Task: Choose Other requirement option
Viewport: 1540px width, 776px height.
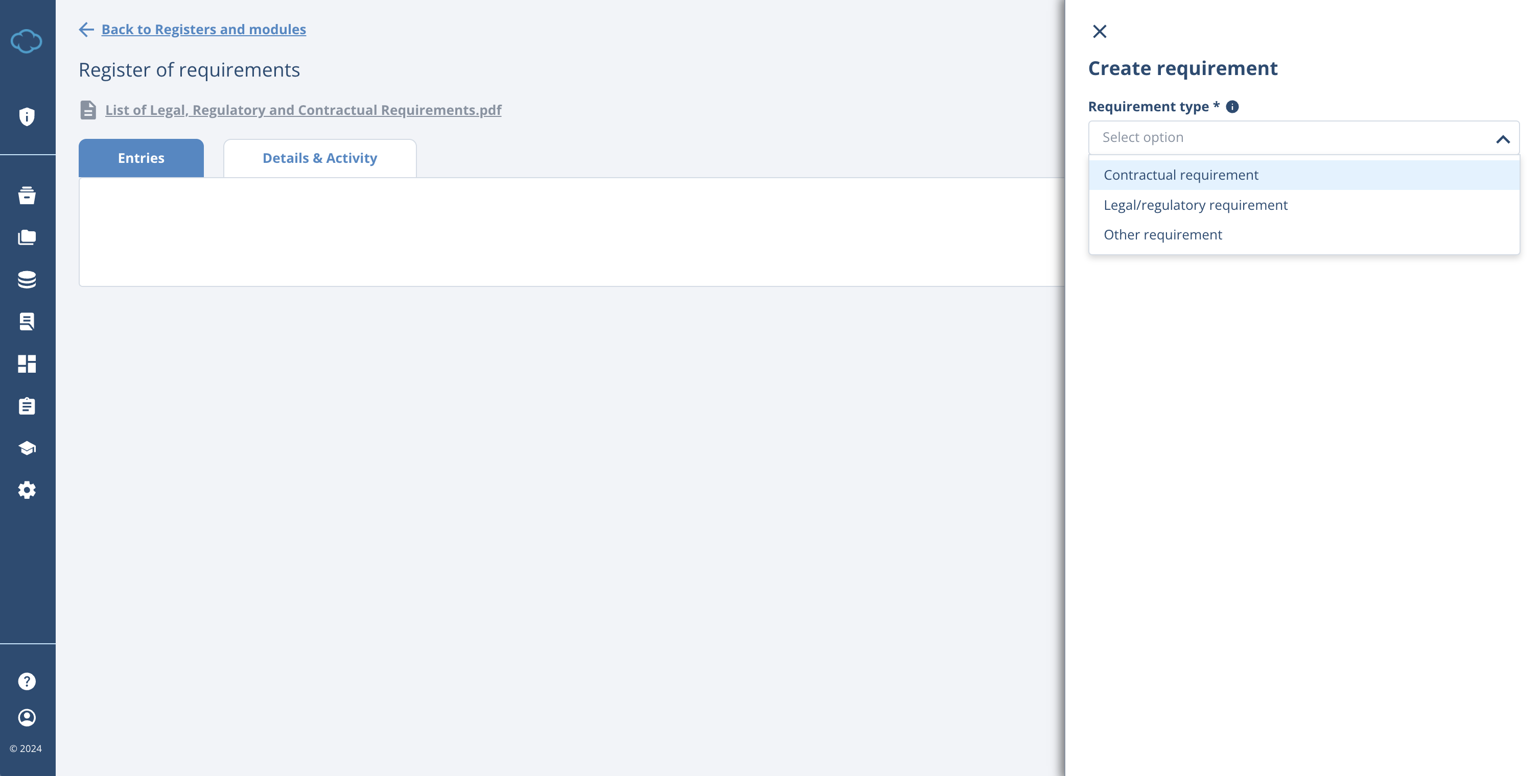Action: click(x=1162, y=235)
